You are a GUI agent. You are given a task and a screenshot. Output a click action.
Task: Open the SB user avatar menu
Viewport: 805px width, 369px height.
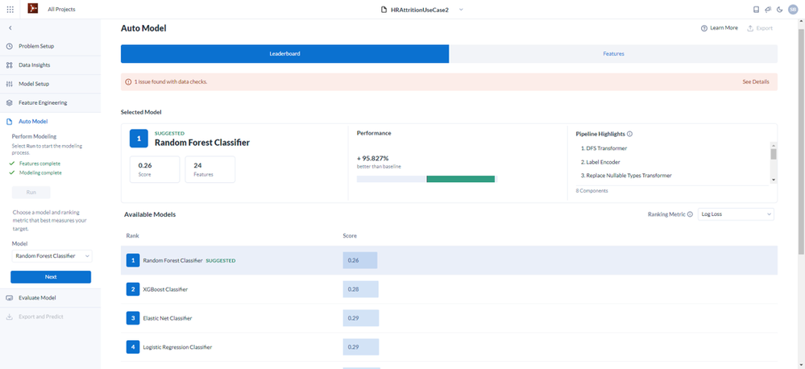pyautogui.click(x=793, y=9)
